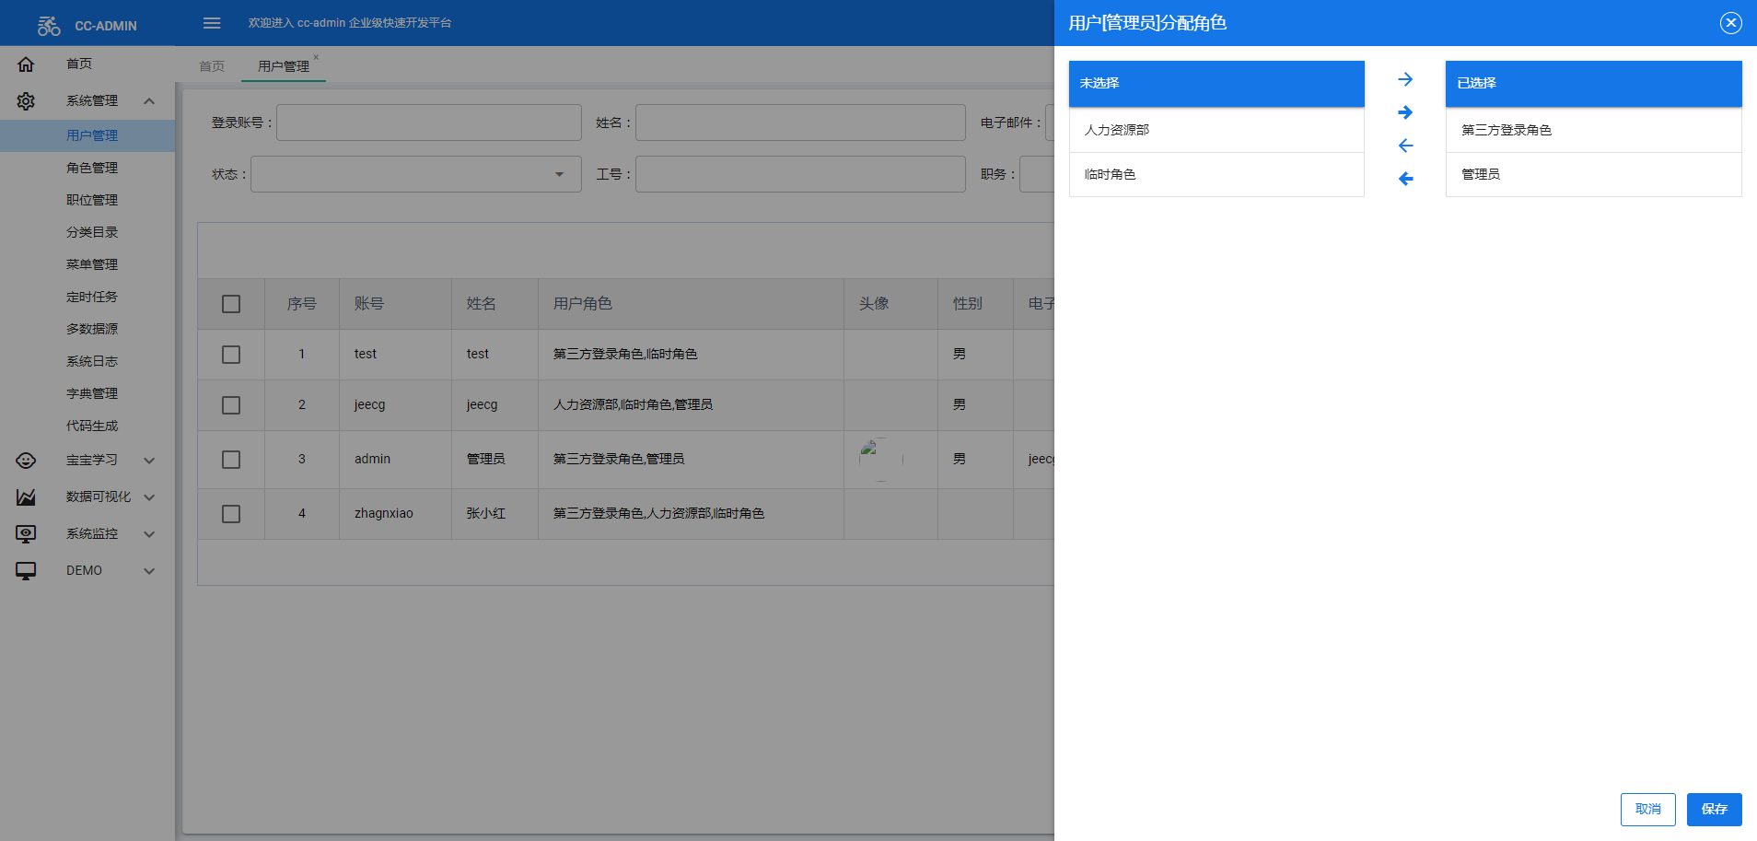Expand the DEMO menu chevron
The width and height of the screenshot is (1757, 841).
click(149, 571)
